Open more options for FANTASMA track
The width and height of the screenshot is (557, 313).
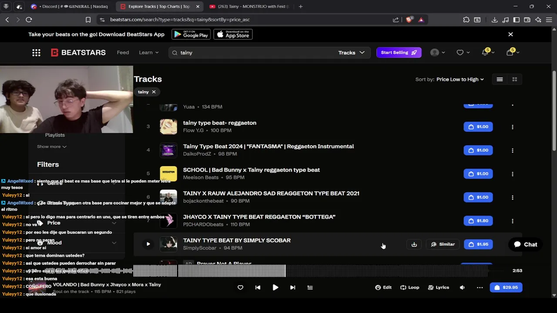[512, 150]
